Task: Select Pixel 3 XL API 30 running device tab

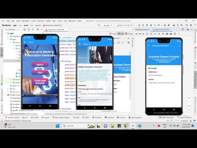Action: 162,30
